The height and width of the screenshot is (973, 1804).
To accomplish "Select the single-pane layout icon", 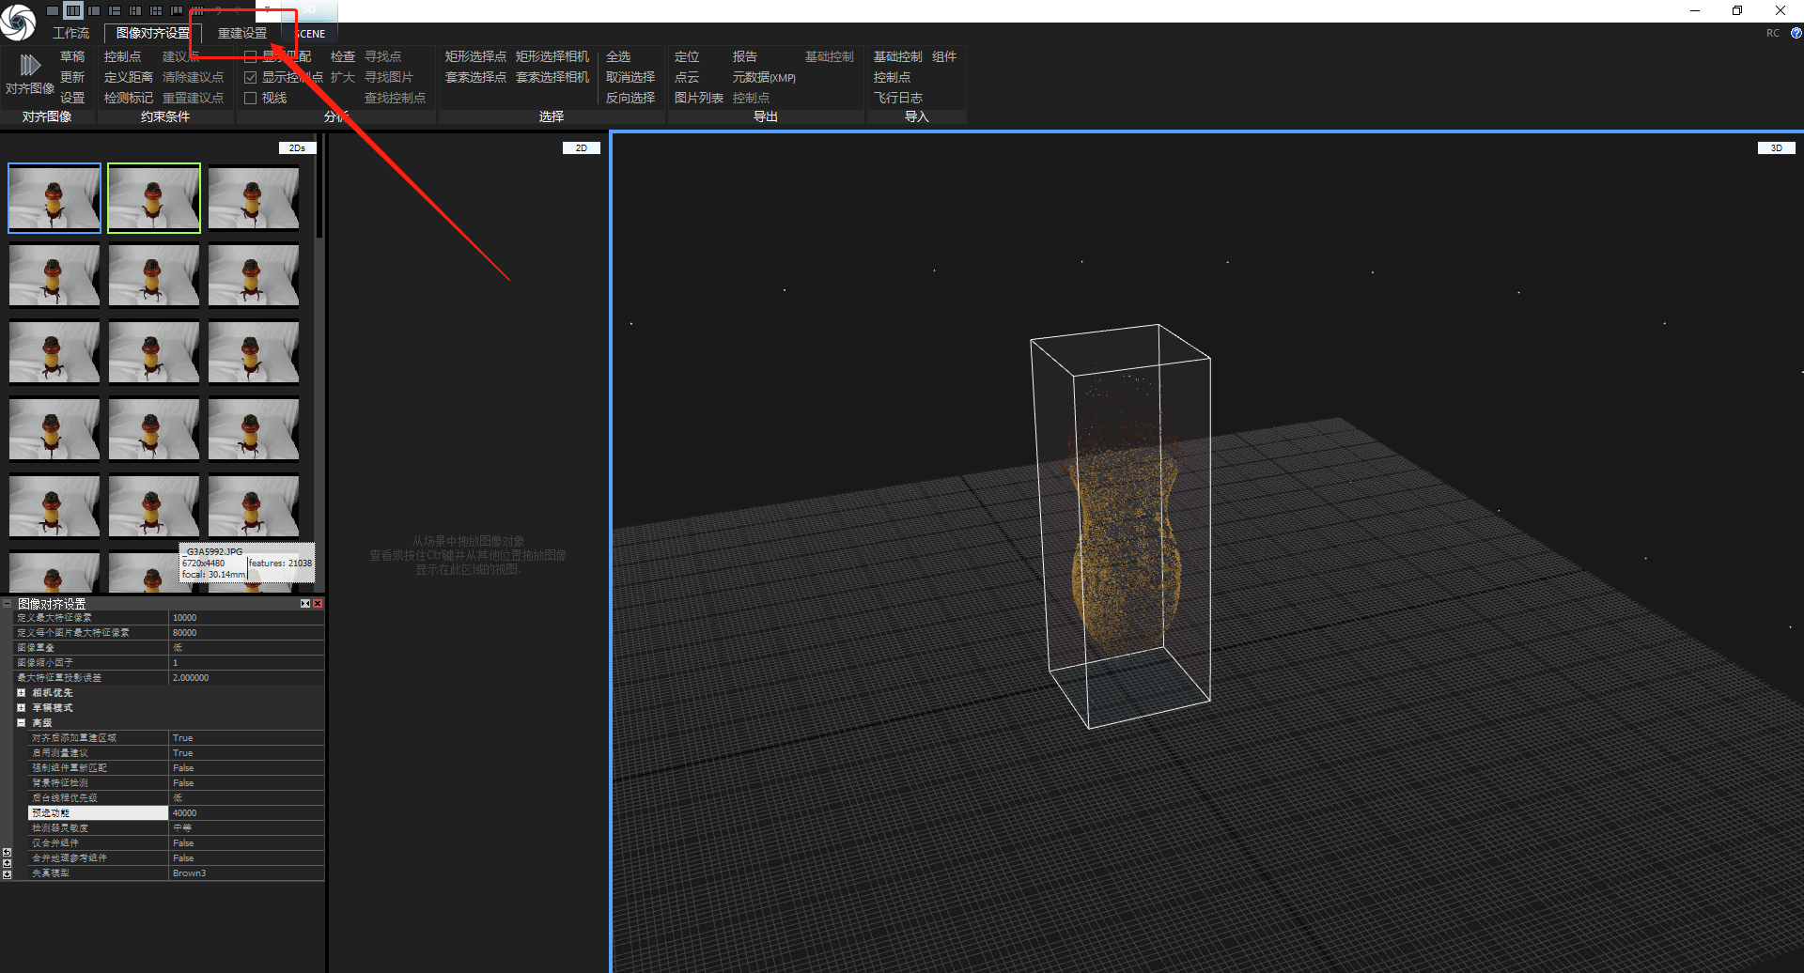I will click(x=53, y=10).
